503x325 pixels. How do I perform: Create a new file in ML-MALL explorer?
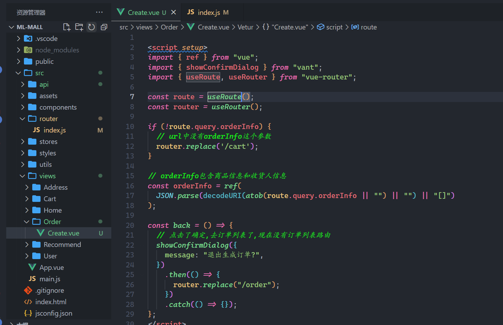67,27
